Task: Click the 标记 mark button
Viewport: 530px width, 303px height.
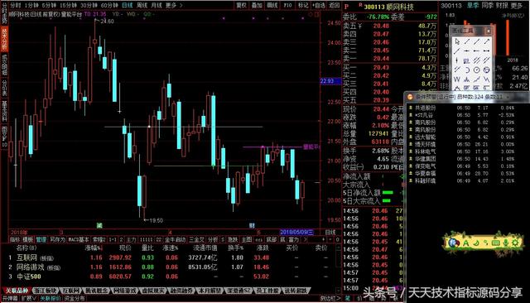Action: pyautogui.click(x=303, y=6)
